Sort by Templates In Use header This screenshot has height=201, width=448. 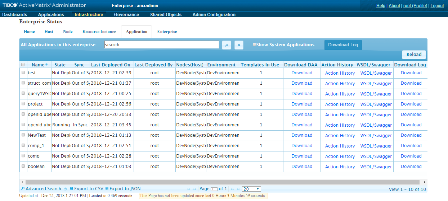tap(260, 65)
